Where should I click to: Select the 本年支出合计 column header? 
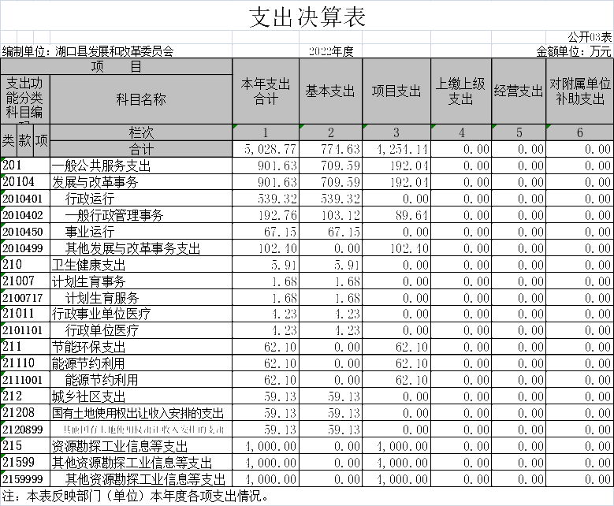[266, 91]
